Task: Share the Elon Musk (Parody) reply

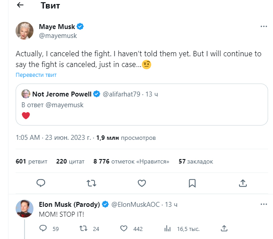Action: [x=224, y=228]
